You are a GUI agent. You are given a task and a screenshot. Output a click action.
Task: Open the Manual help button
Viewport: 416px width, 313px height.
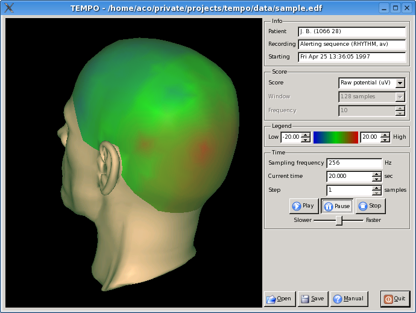coord(348,299)
